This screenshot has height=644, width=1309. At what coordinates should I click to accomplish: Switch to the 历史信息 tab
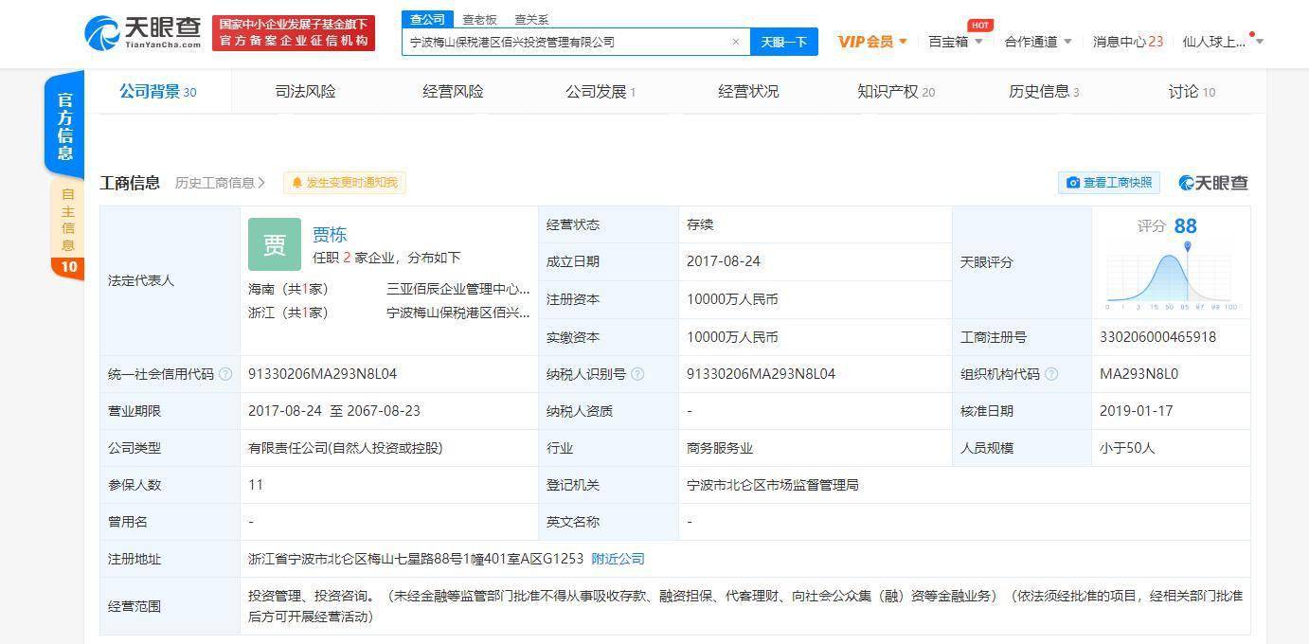click(x=1044, y=92)
